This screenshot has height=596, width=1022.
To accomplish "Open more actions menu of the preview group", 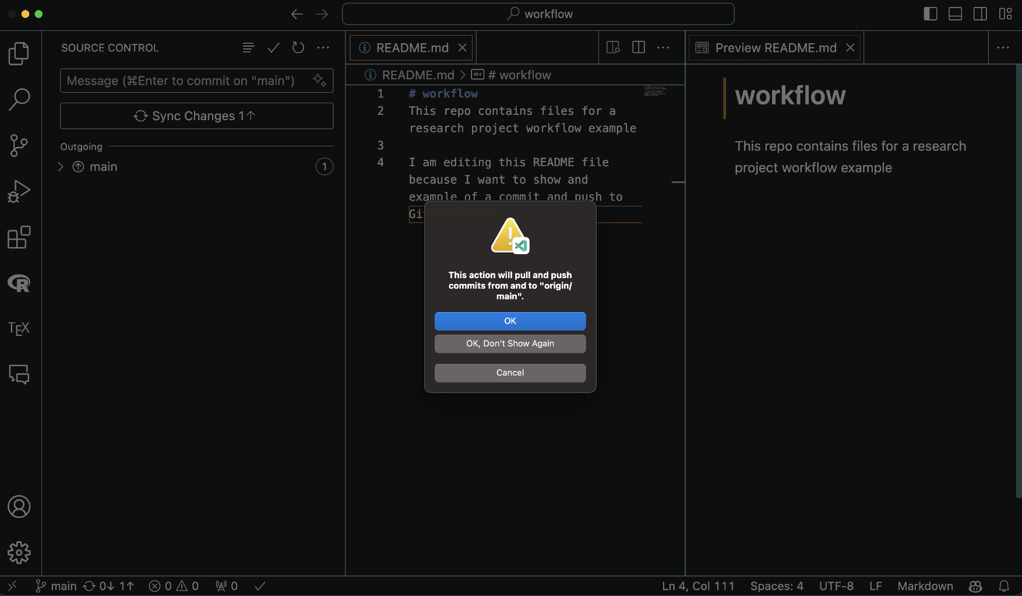I will (1003, 48).
